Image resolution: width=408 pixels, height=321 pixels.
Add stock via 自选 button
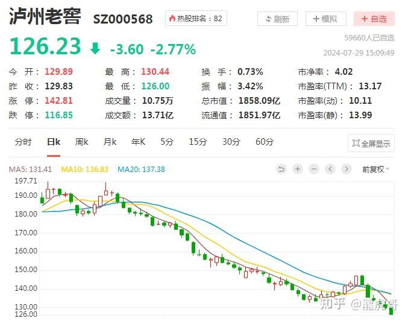coord(374,19)
